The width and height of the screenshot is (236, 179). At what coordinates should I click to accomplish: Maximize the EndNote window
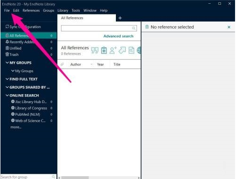[x=220, y=3]
